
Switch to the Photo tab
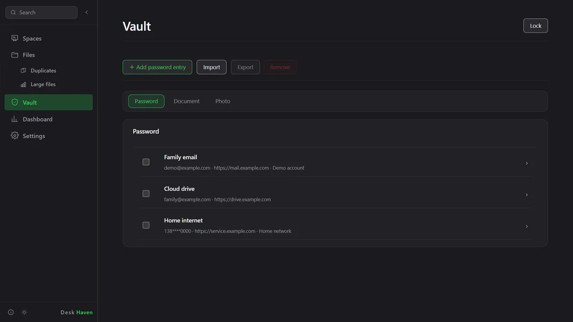pyautogui.click(x=223, y=101)
